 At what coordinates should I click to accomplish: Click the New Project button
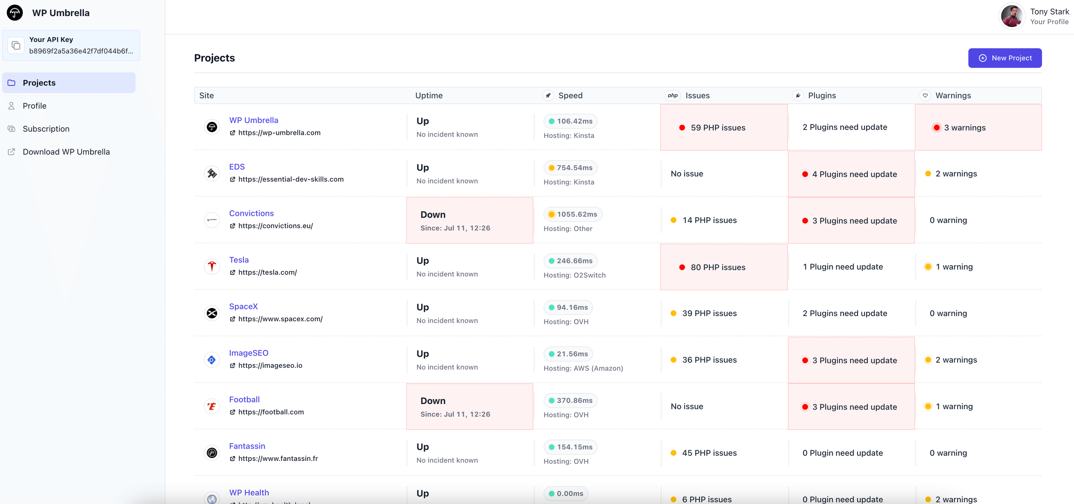tap(1004, 58)
